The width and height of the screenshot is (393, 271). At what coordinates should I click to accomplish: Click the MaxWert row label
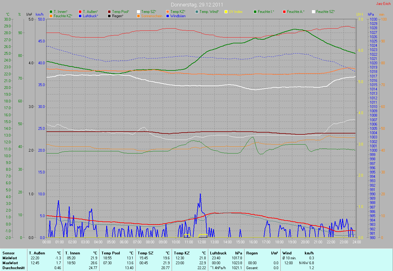10,263
